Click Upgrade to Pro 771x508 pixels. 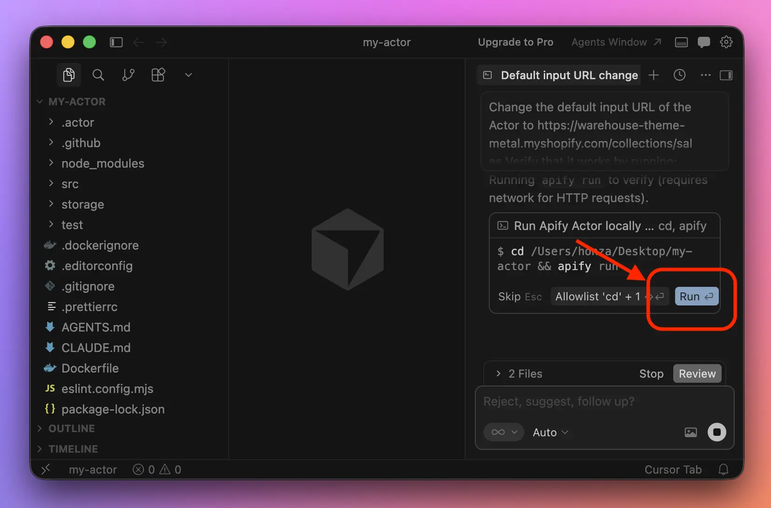tap(515, 42)
